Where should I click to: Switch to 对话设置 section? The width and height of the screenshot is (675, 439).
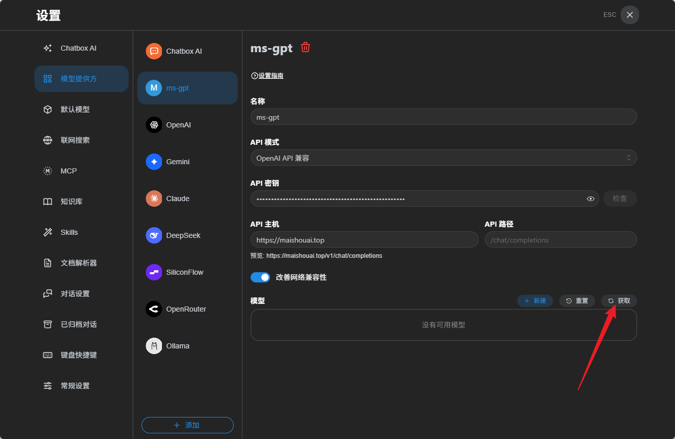tap(81, 294)
